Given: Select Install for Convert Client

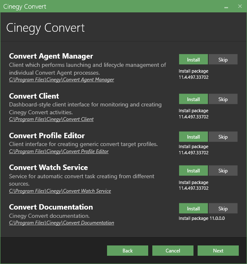Looking at the screenshot, I should pyautogui.click(x=193, y=99).
